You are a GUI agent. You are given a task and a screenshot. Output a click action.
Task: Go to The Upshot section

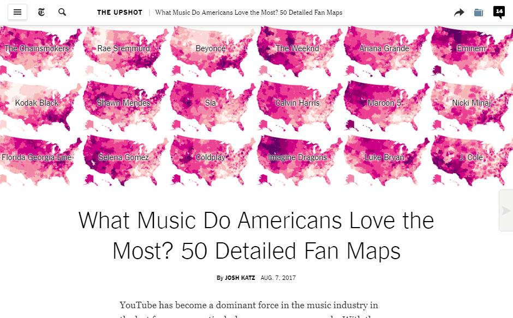click(x=120, y=13)
